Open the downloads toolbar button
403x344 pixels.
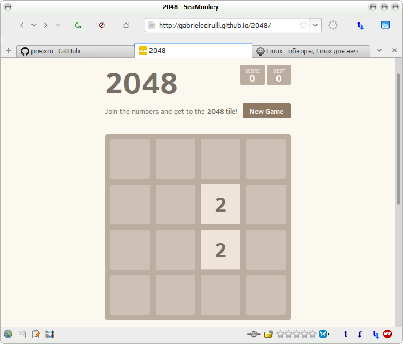(x=385, y=25)
